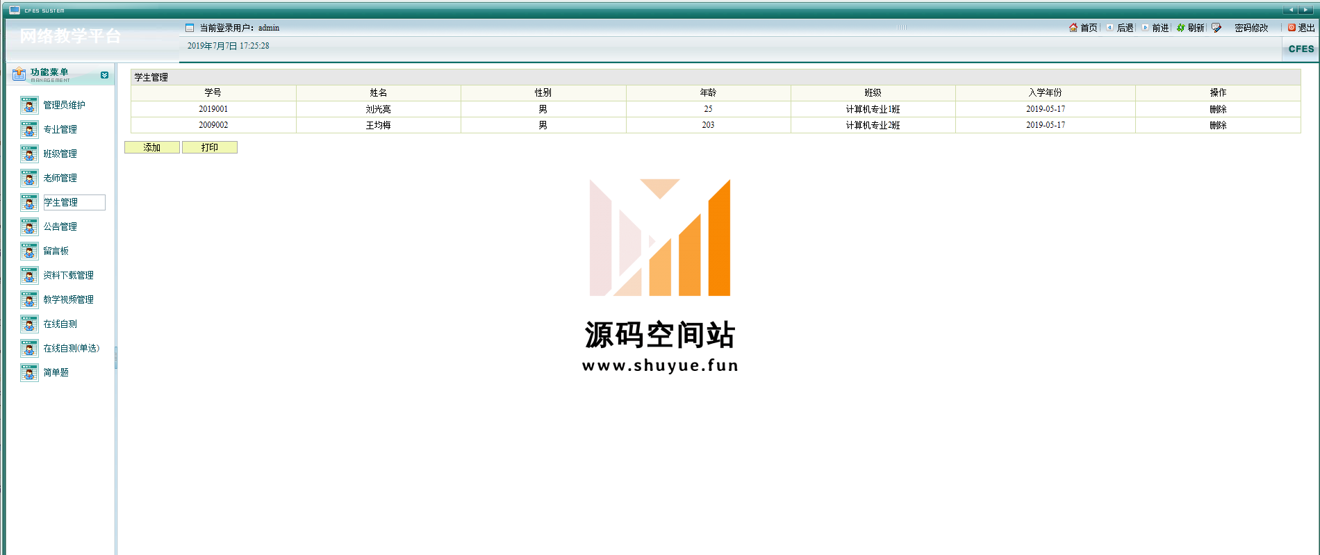Click the 刷新 link

[1196, 28]
